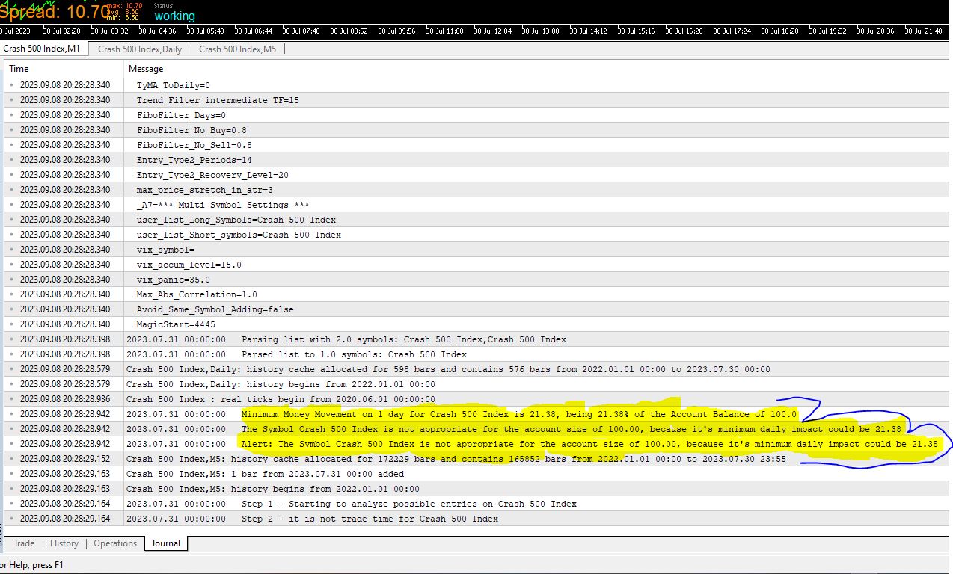
Task: Select the vix_symbol= log row
Action: click(477, 250)
